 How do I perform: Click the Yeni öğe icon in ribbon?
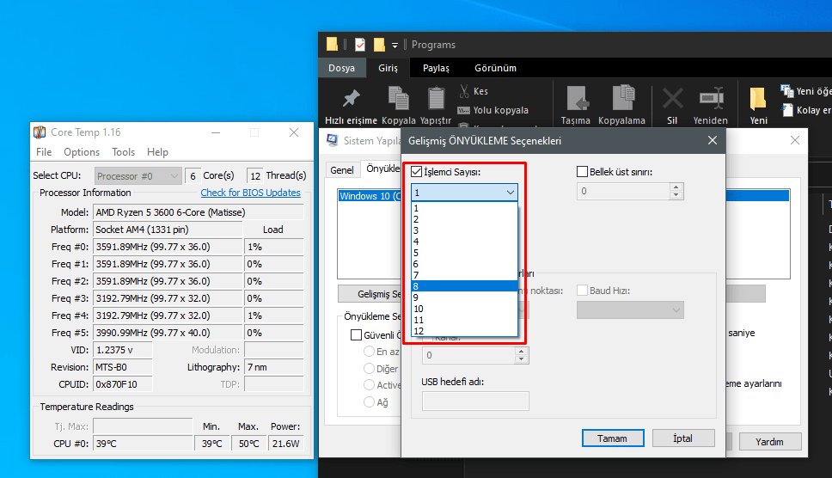coord(787,91)
